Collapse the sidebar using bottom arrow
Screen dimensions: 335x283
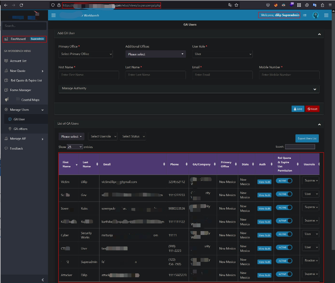click(43, 280)
